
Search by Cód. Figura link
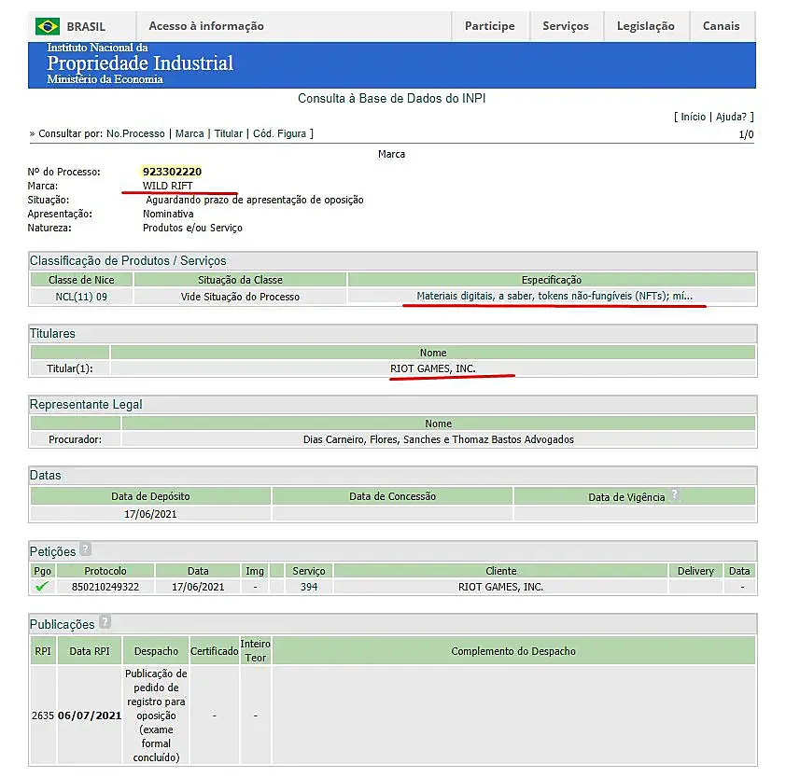tap(279, 133)
